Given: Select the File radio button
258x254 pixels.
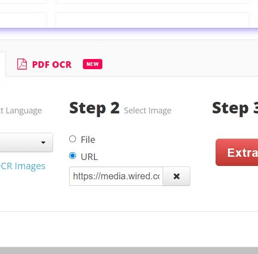Looking at the screenshot, I should tap(73, 139).
